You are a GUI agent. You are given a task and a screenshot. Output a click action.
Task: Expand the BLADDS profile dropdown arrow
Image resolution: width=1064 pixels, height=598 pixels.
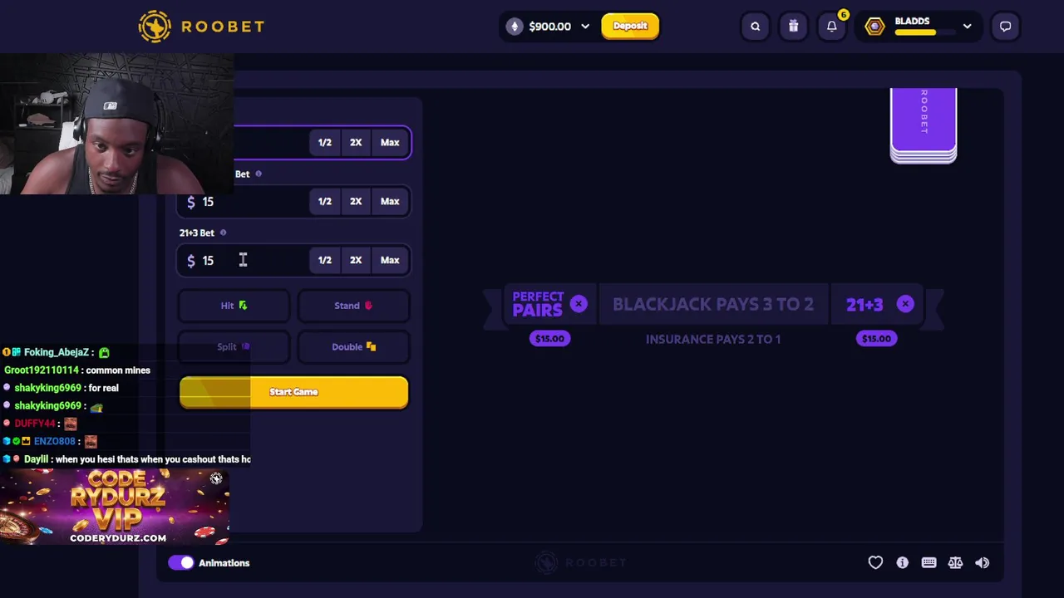tap(967, 27)
